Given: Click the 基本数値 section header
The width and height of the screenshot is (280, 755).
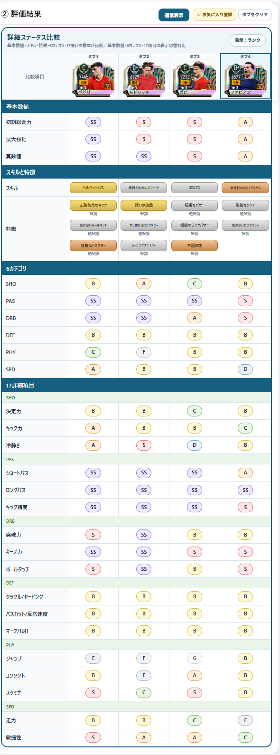Looking at the screenshot, I should [136, 107].
